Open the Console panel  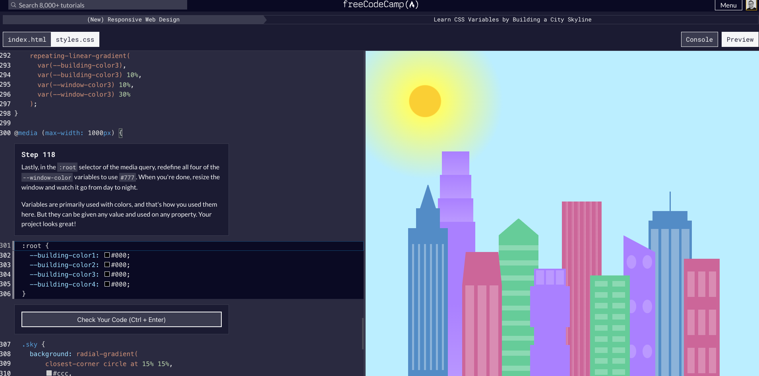coord(699,39)
